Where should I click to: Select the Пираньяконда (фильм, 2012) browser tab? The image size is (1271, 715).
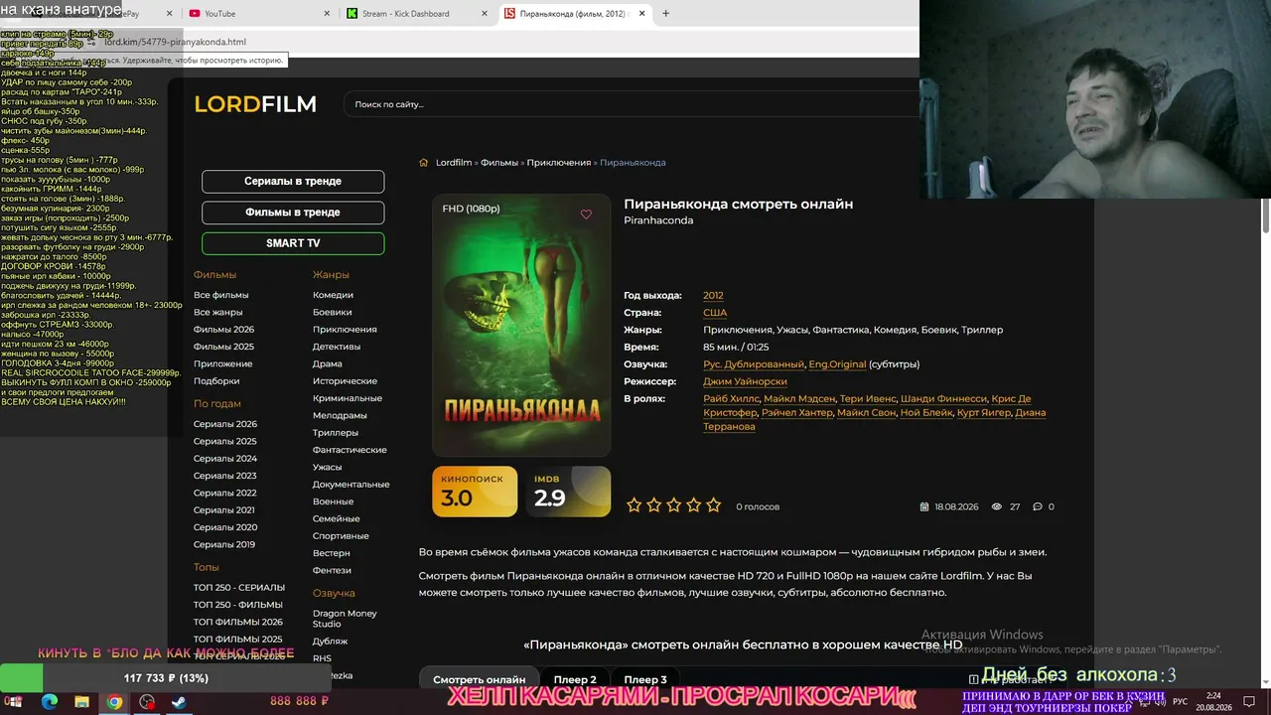(x=575, y=14)
